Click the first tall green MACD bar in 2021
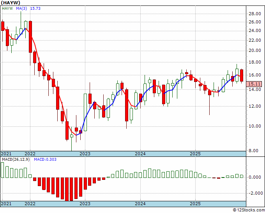Viewport: 265px width, 213px height. 2,170
